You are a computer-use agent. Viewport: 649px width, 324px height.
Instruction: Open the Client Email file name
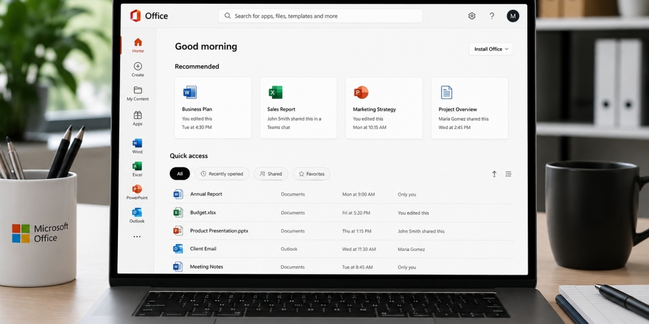coord(203,249)
